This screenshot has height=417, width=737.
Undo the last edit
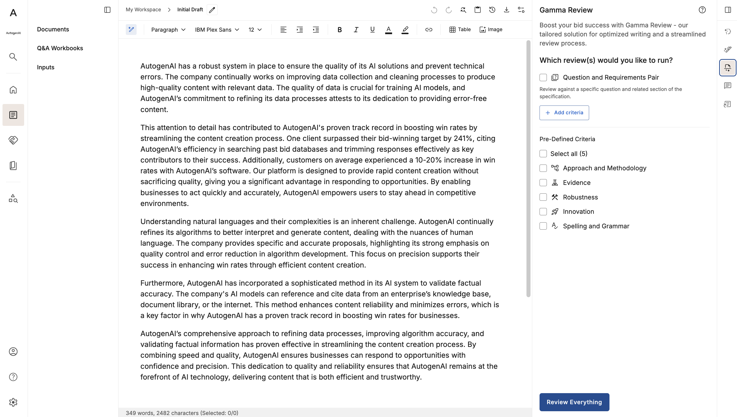pyautogui.click(x=434, y=10)
